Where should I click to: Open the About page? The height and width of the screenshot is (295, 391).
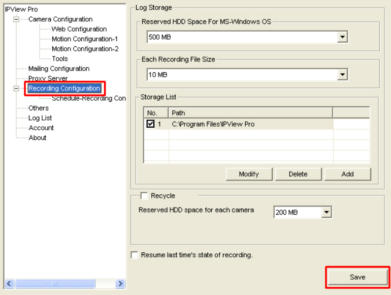(37, 138)
